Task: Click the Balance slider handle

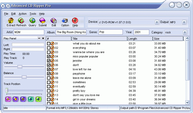Action: pos(24,77)
